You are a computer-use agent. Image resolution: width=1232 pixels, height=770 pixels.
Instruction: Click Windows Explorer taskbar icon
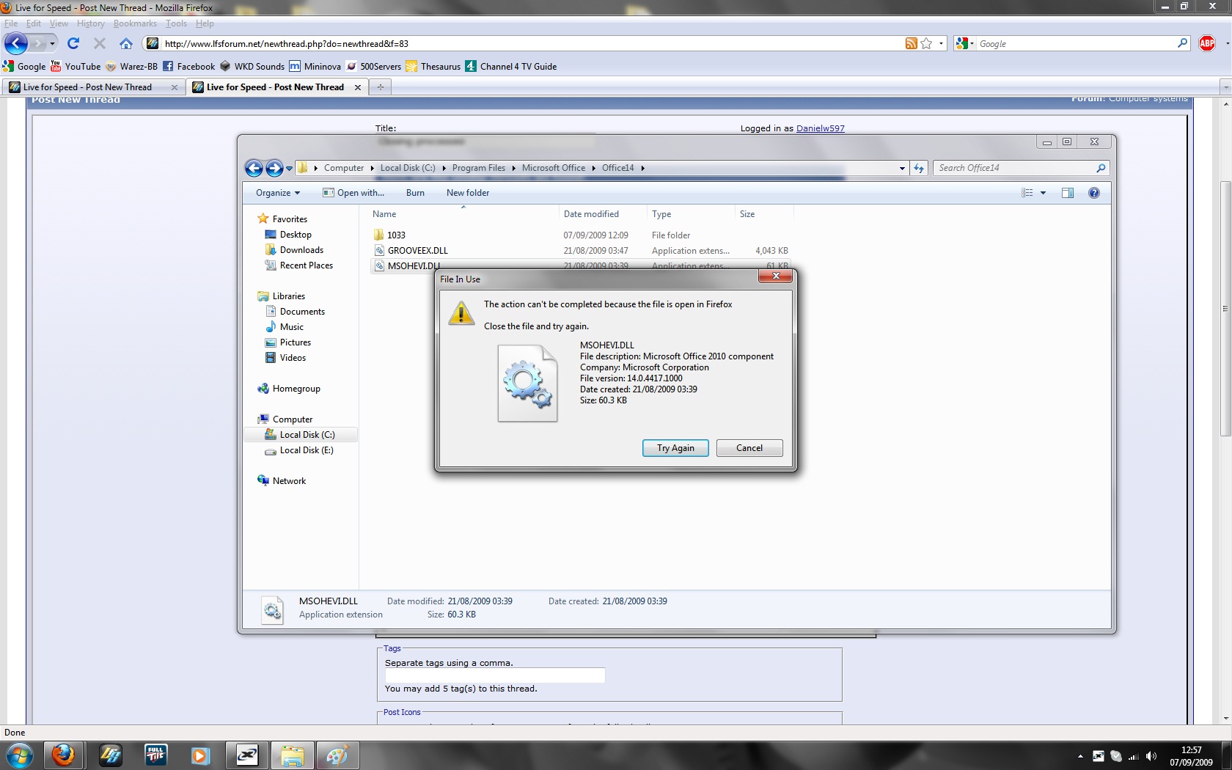[292, 755]
